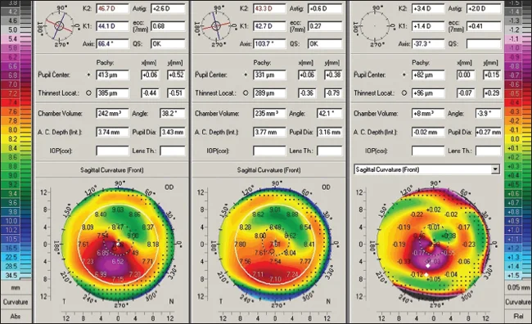The image size is (532, 324).
Task: Click the A. C. Depth field 3.74 mm
Action: pyautogui.click(x=112, y=132)
